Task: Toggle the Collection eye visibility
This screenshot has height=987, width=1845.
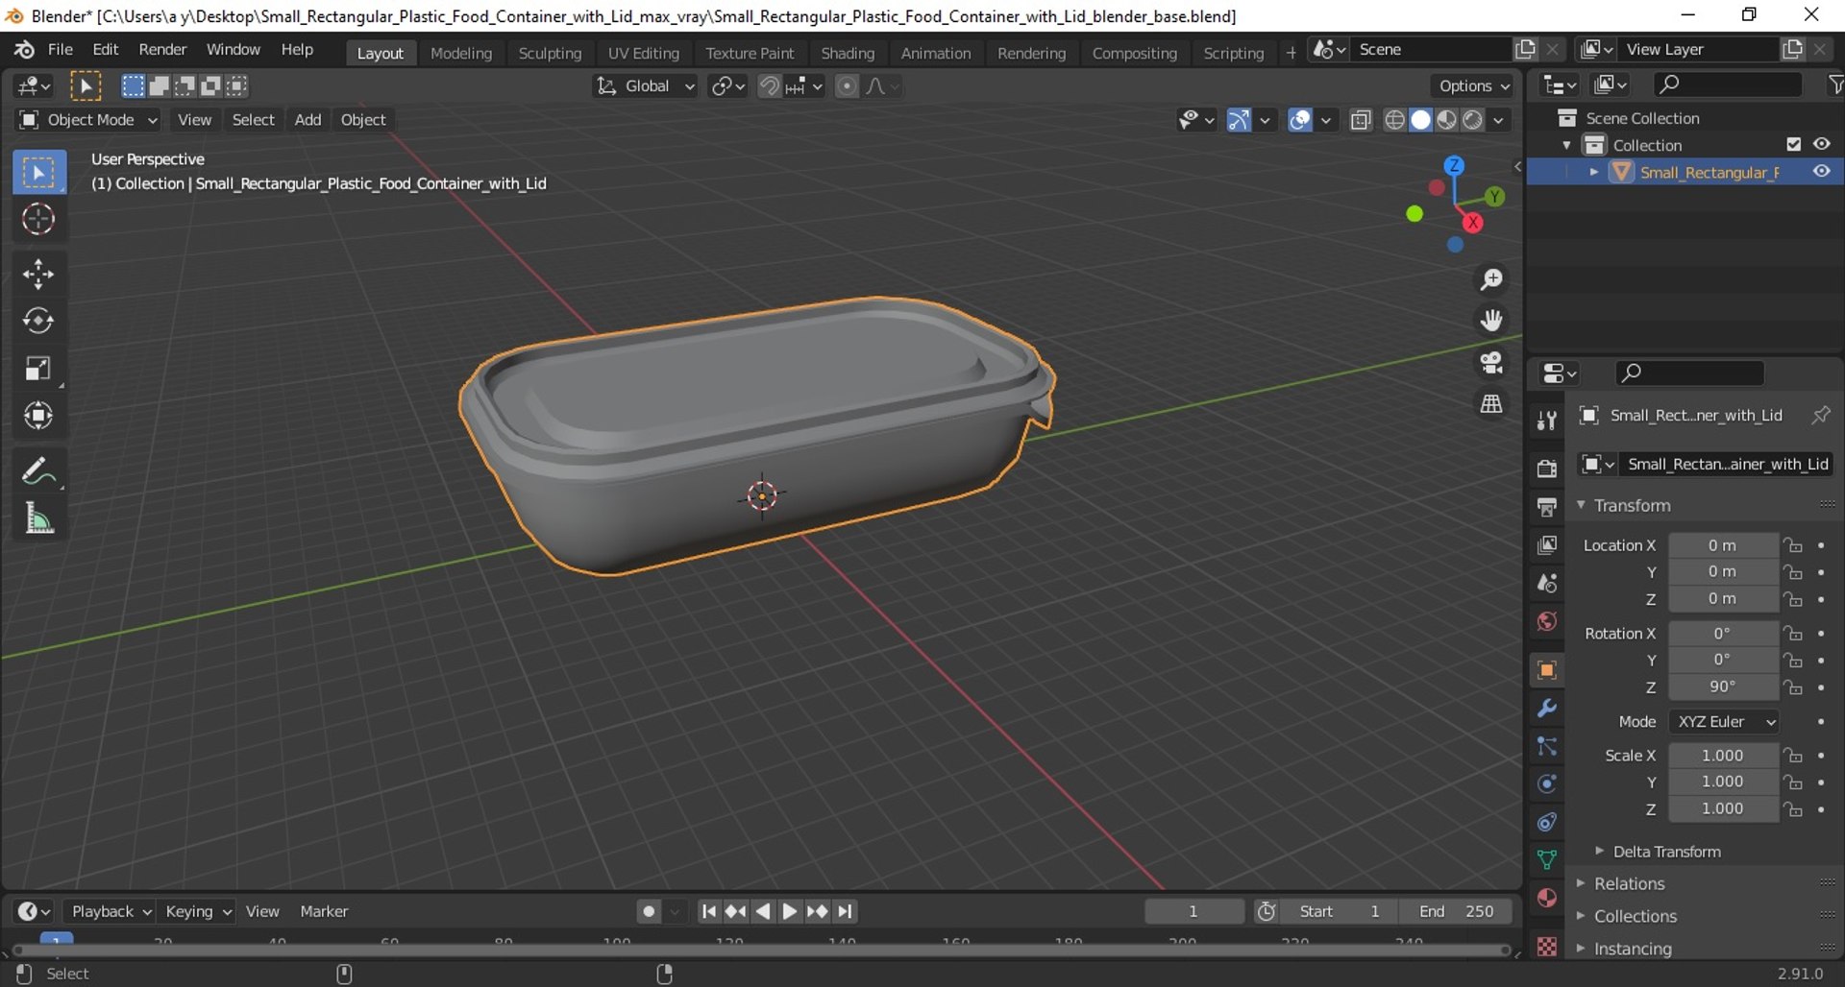Action: [1821, 144]
